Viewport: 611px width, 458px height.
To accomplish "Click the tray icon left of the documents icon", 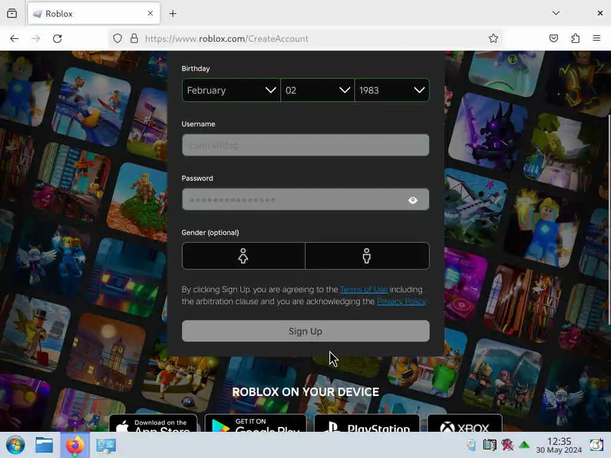I will tap(471, 445).
